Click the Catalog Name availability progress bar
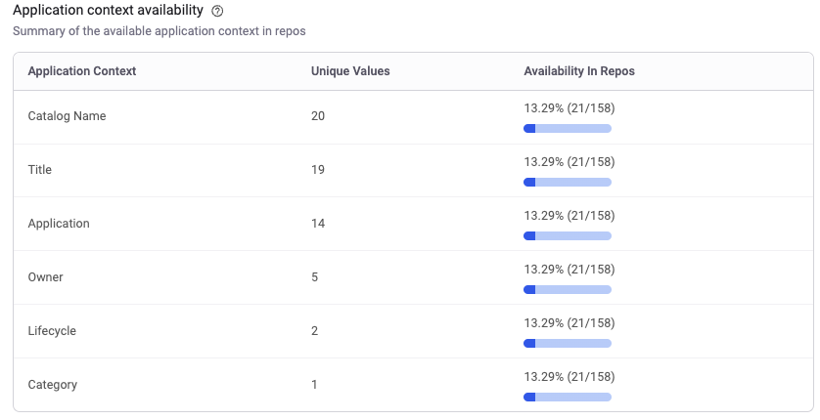The height and width of the screenshot is (420, 820). pyautogui.click(x=568, y=128)
